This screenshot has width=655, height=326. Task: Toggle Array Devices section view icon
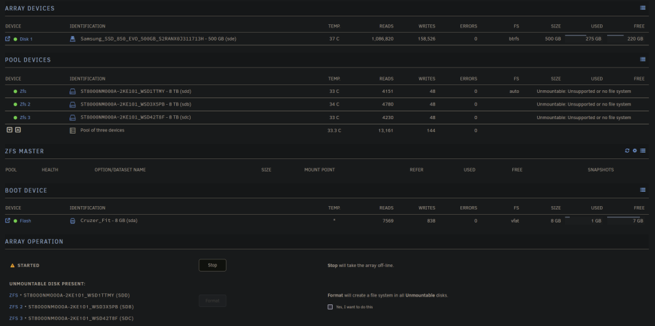pyautogui.click(x=643, y=8)
